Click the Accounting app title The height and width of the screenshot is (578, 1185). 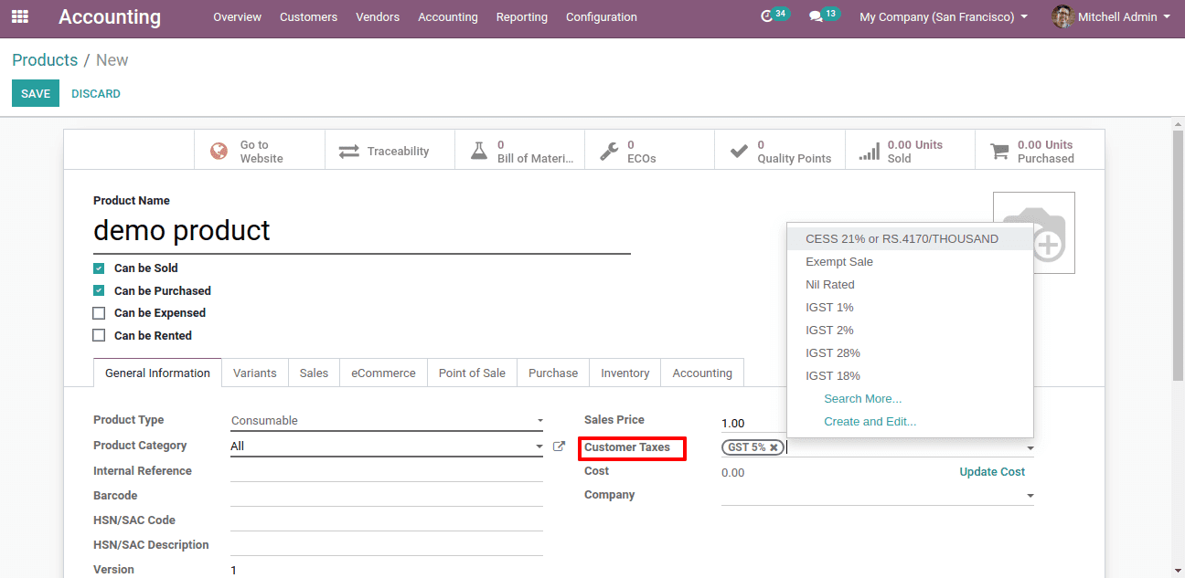110,16
